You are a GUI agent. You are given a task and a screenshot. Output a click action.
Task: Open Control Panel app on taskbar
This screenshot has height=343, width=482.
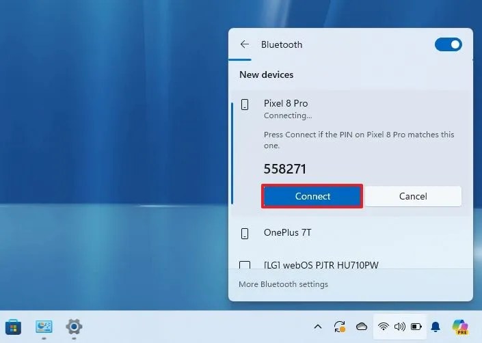point(44,327)
